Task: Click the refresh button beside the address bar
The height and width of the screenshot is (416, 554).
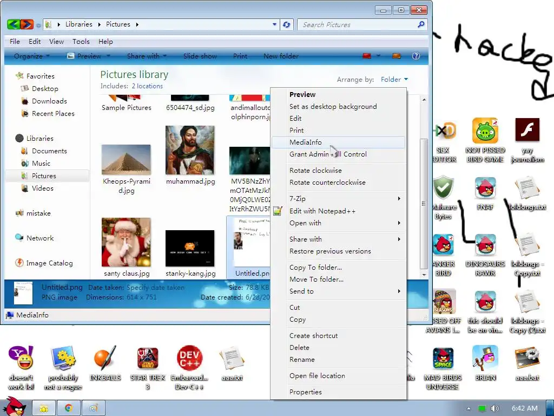Action: [x=287, y=24]
